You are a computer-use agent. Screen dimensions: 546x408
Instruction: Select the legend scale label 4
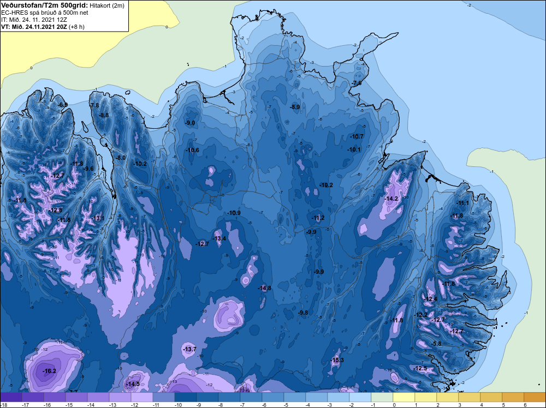pos(481,405)
